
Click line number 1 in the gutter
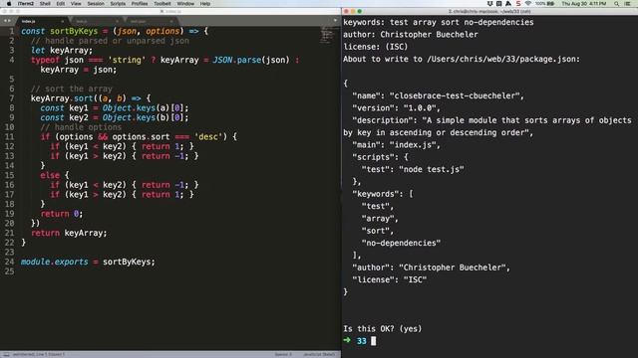click(x=11, y=31)
